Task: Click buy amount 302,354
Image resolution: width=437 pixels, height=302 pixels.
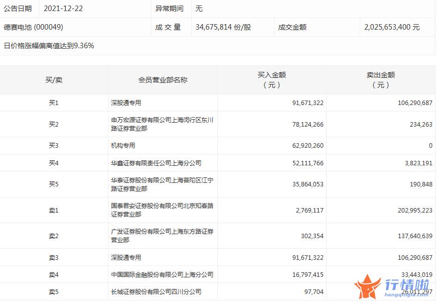Action: [312, 236]
